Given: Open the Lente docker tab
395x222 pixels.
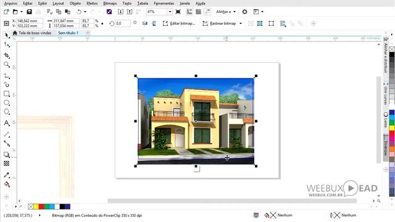Looking at the screenshot, I should point(386,120).
